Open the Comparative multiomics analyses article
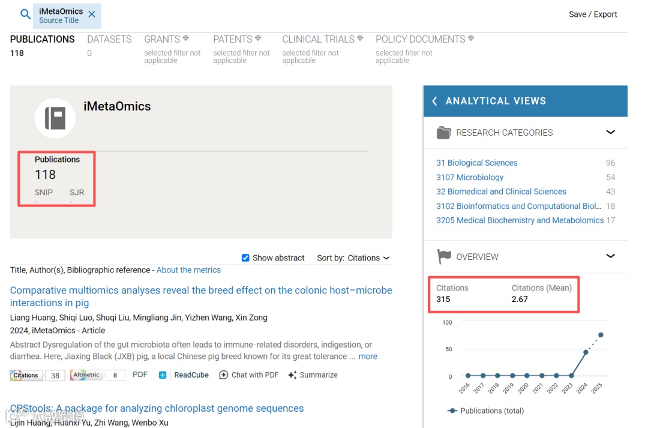Viewport: 648px width, 428px height. pos(201,297)
